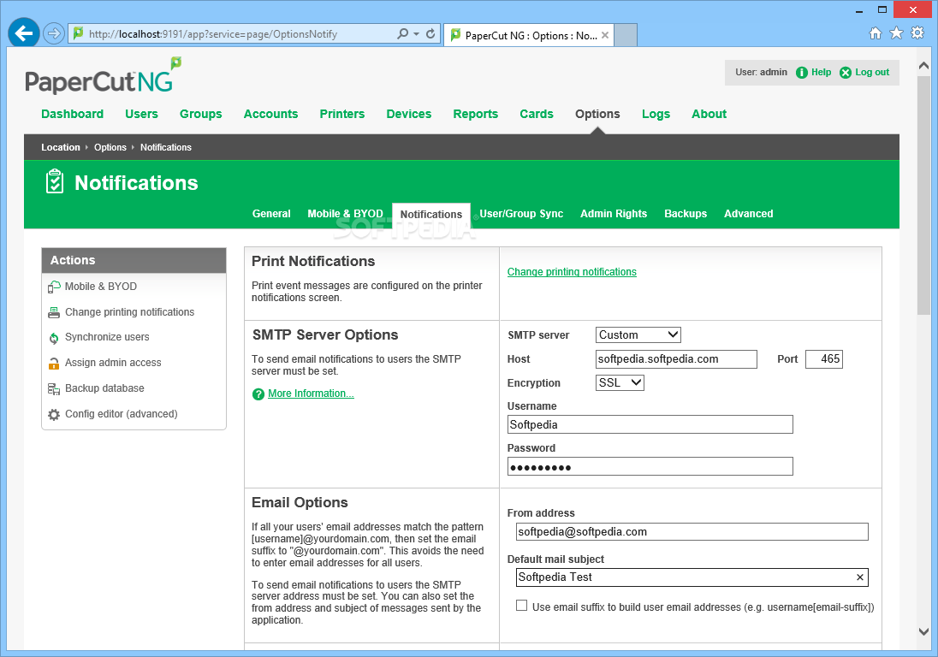
Task: Close the PaperCut NG browser tab
Action: pos(605,35)
